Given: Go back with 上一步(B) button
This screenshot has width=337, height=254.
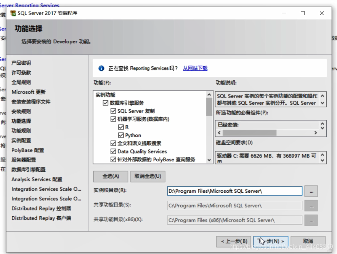Looking at the screenshot, I should [x=234, y=241].
